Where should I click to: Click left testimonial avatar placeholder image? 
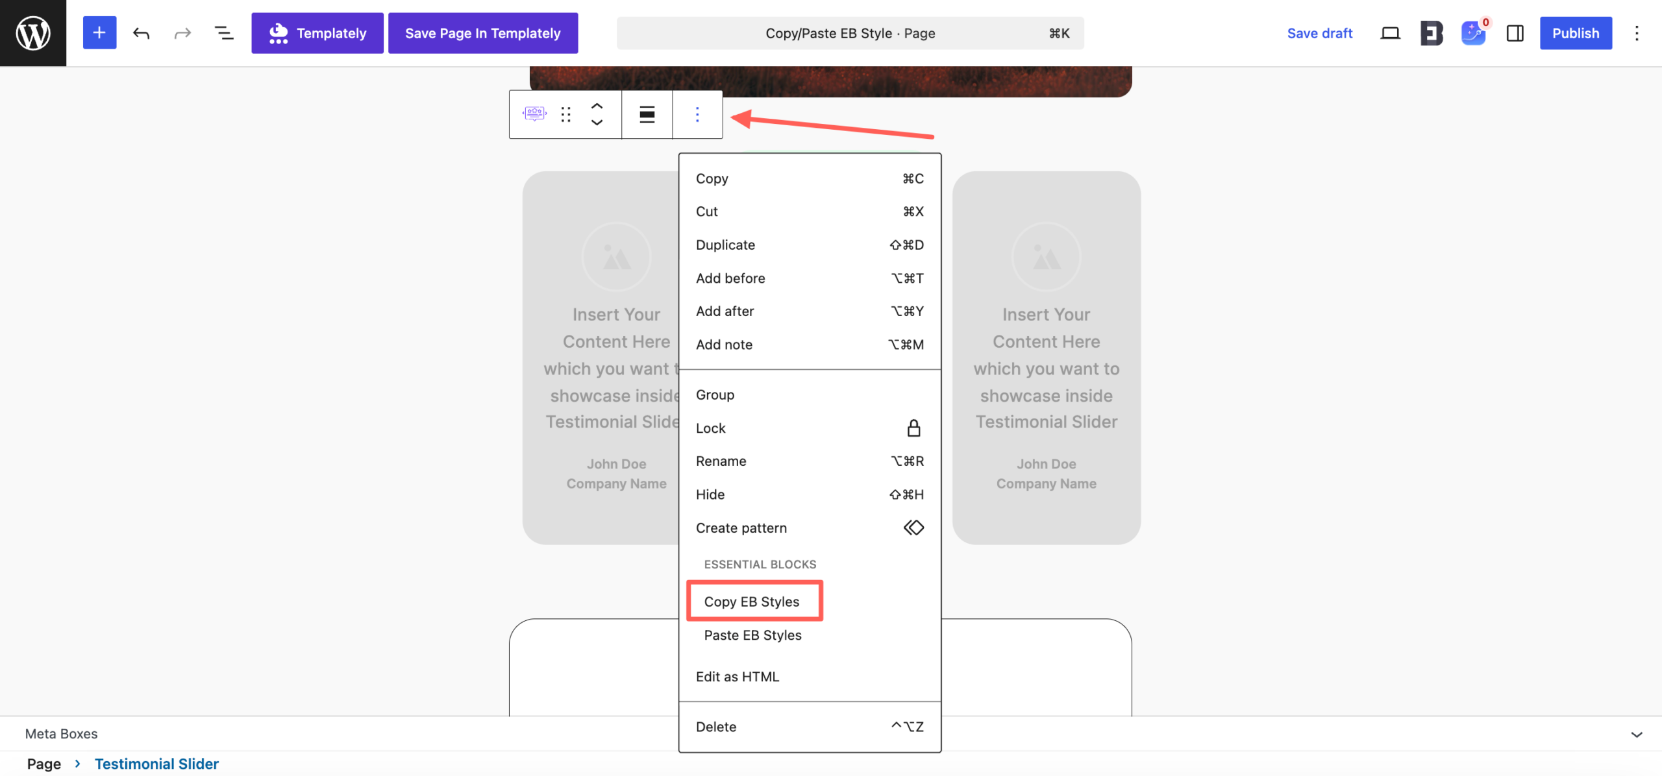pos(616,258)
